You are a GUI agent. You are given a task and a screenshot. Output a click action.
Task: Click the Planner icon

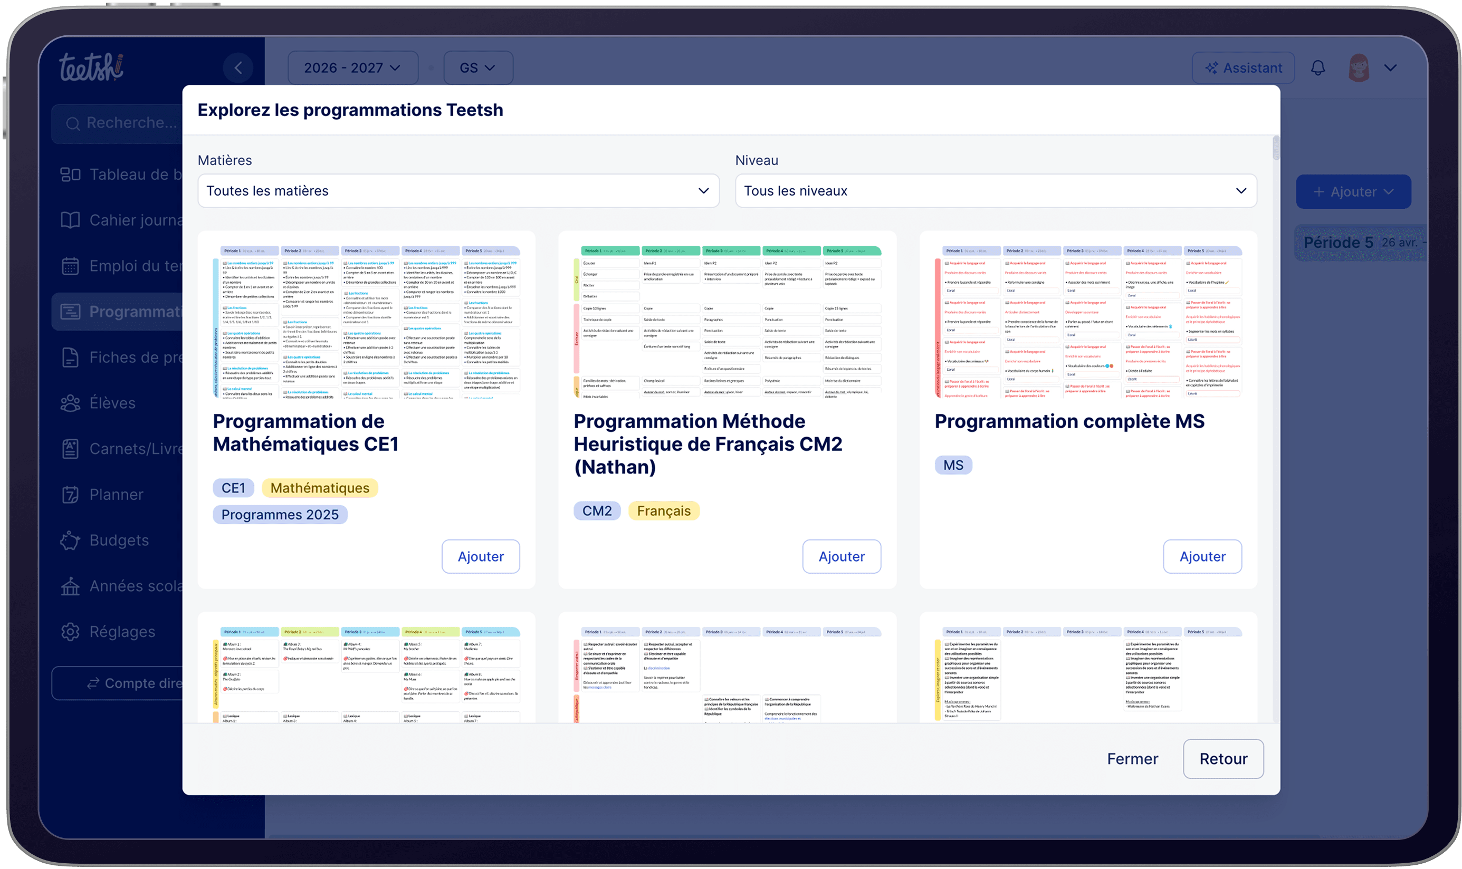point(70,494)
